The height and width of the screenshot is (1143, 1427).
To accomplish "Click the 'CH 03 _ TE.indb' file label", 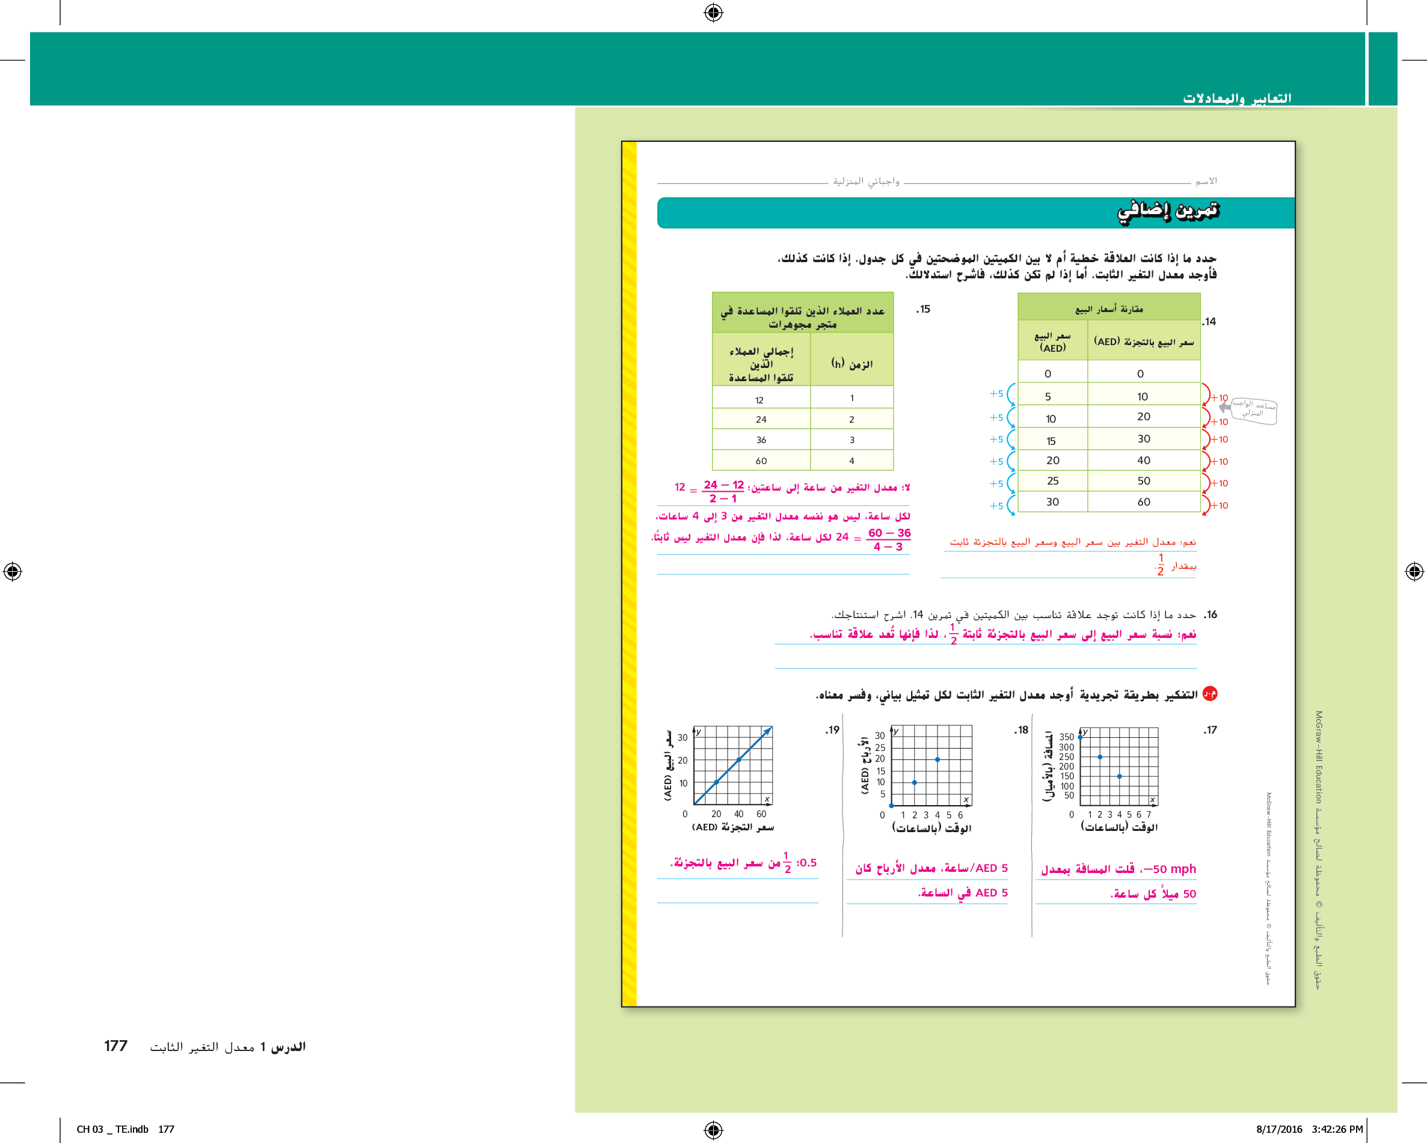I will [x=112, y=1129].
